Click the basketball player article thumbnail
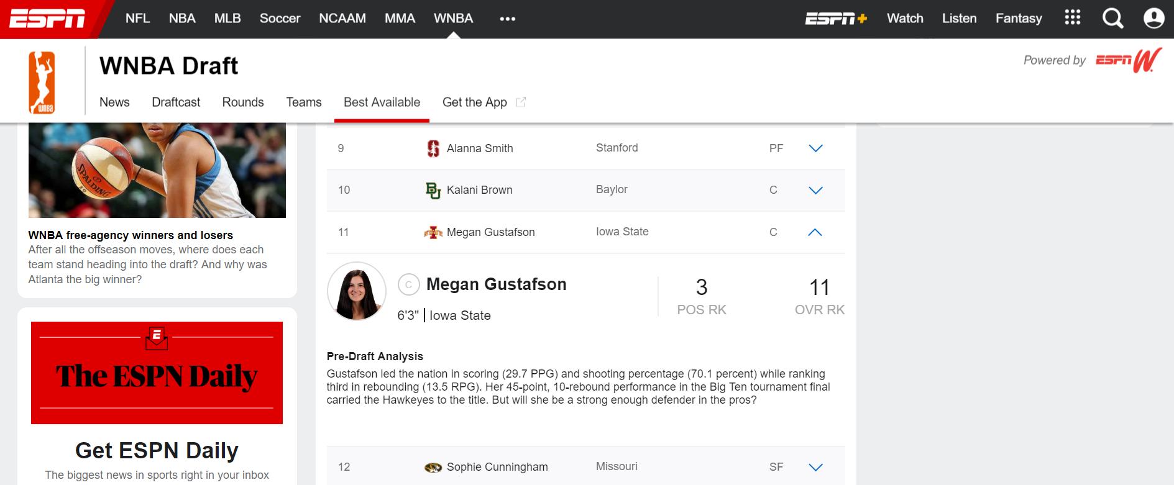This screenshot has width=1174, height=485. [157, 171]
